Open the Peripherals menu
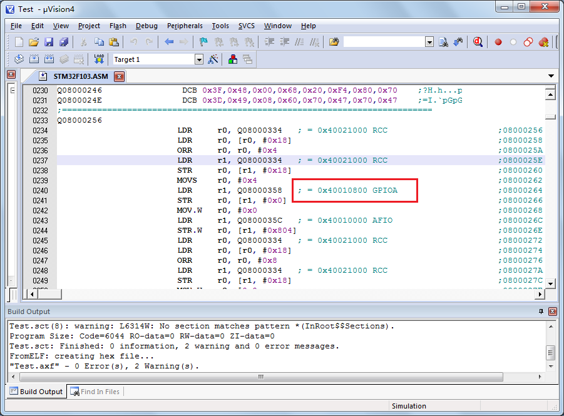The image size is (564, 416). click(x=185, y=26)
